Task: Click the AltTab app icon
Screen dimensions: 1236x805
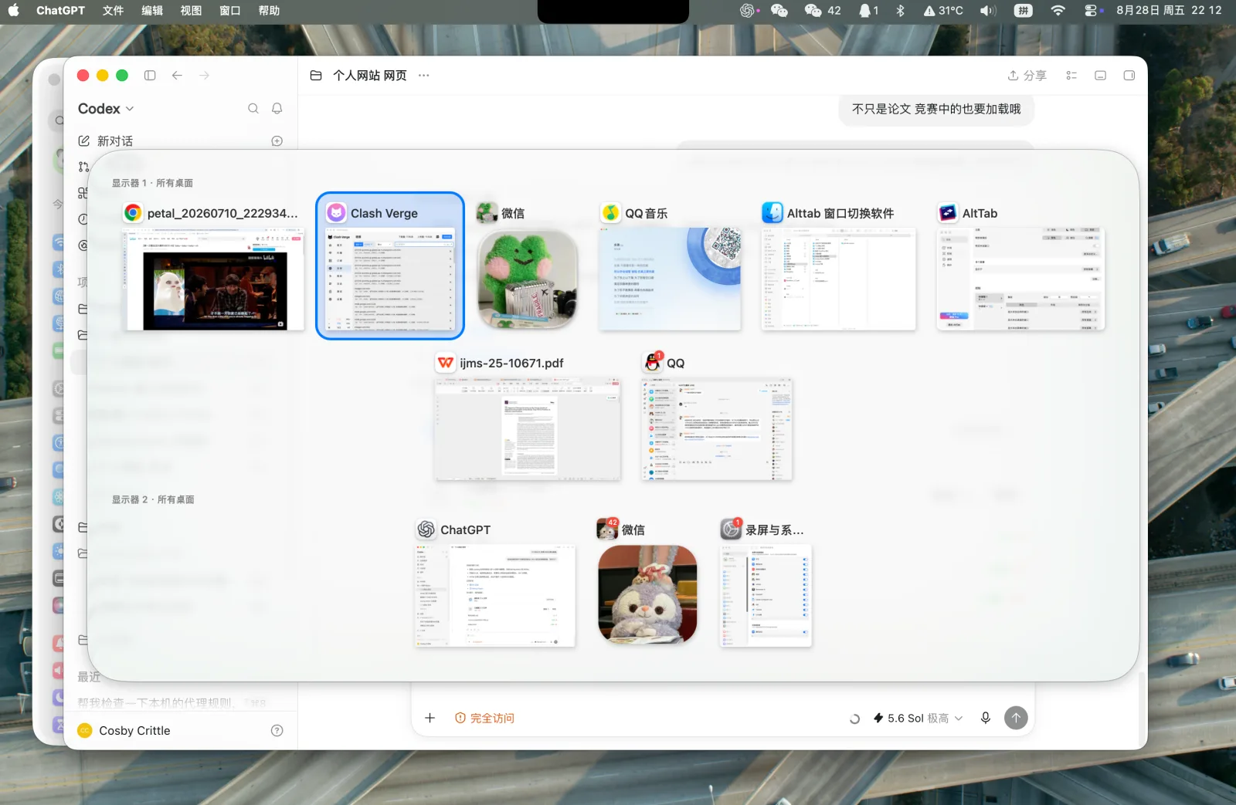Action: [948, 213]
